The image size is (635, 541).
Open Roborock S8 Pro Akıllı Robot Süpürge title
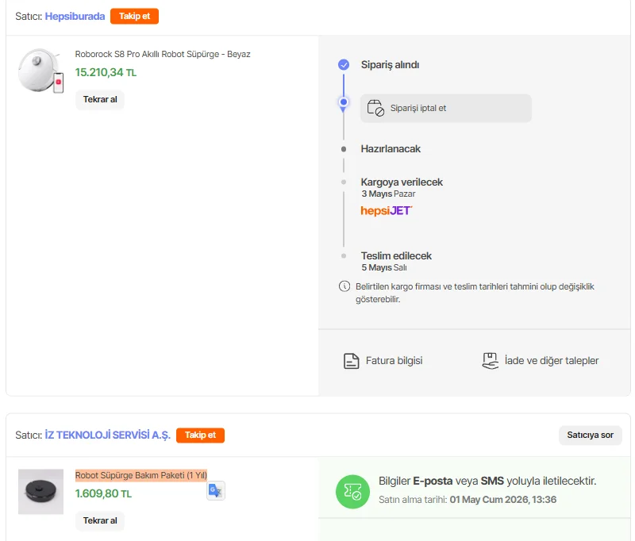coord(163,54)
